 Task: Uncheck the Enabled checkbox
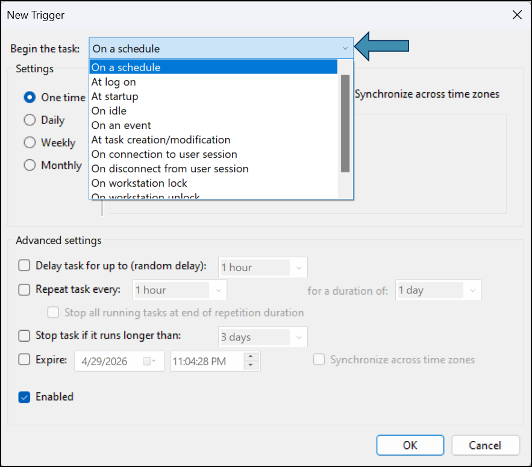coord(25,397)
